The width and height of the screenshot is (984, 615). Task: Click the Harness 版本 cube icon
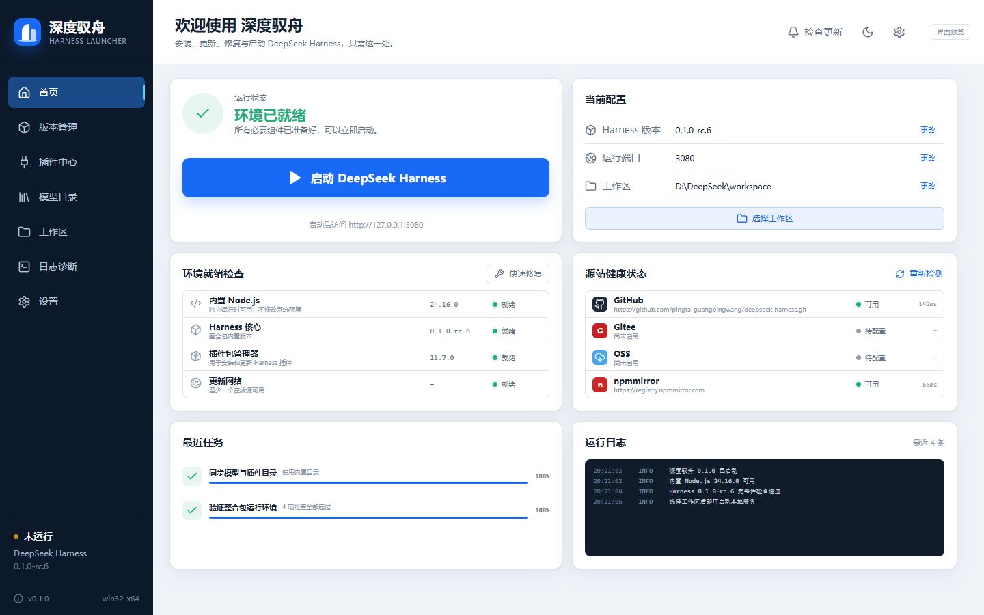tap(591, 130)
